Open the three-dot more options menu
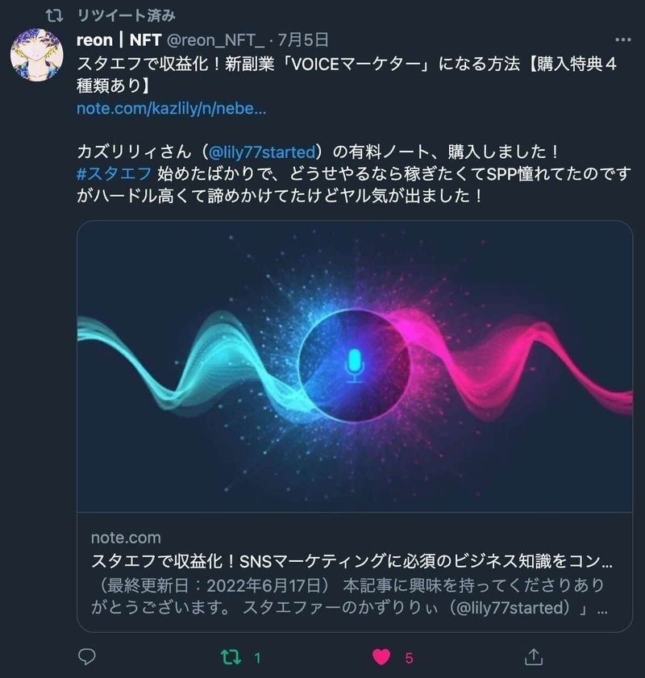The height and width of the screenshot is (678, 645). [622, 40]
